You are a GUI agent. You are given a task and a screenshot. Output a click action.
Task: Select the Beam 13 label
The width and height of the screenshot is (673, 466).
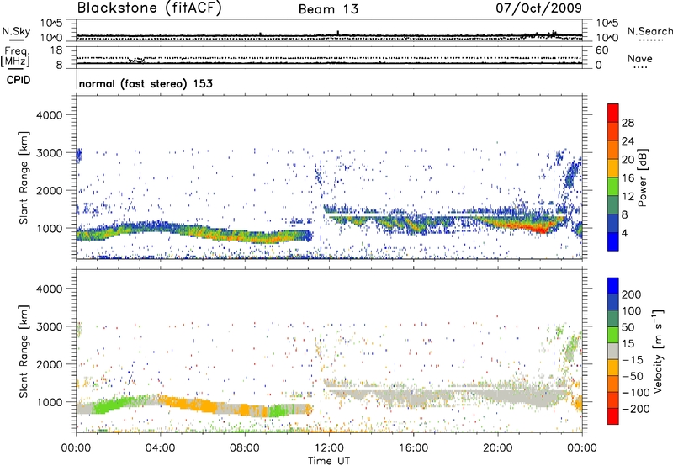pyautogui.click(x=328, y=9)
